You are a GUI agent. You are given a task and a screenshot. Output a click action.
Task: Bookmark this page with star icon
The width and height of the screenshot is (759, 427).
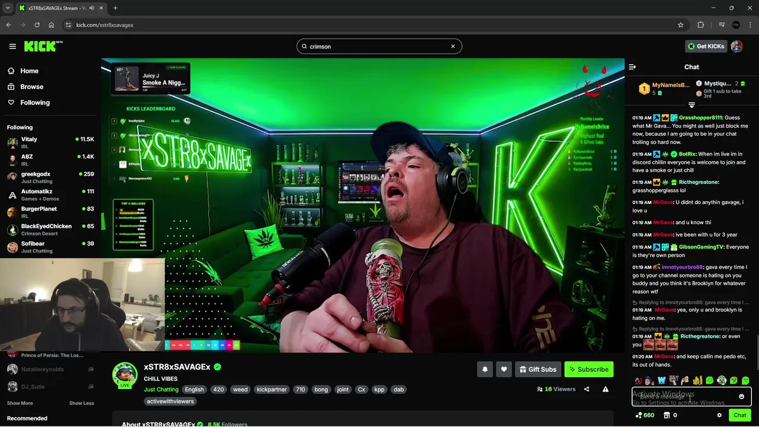[681, 25]
